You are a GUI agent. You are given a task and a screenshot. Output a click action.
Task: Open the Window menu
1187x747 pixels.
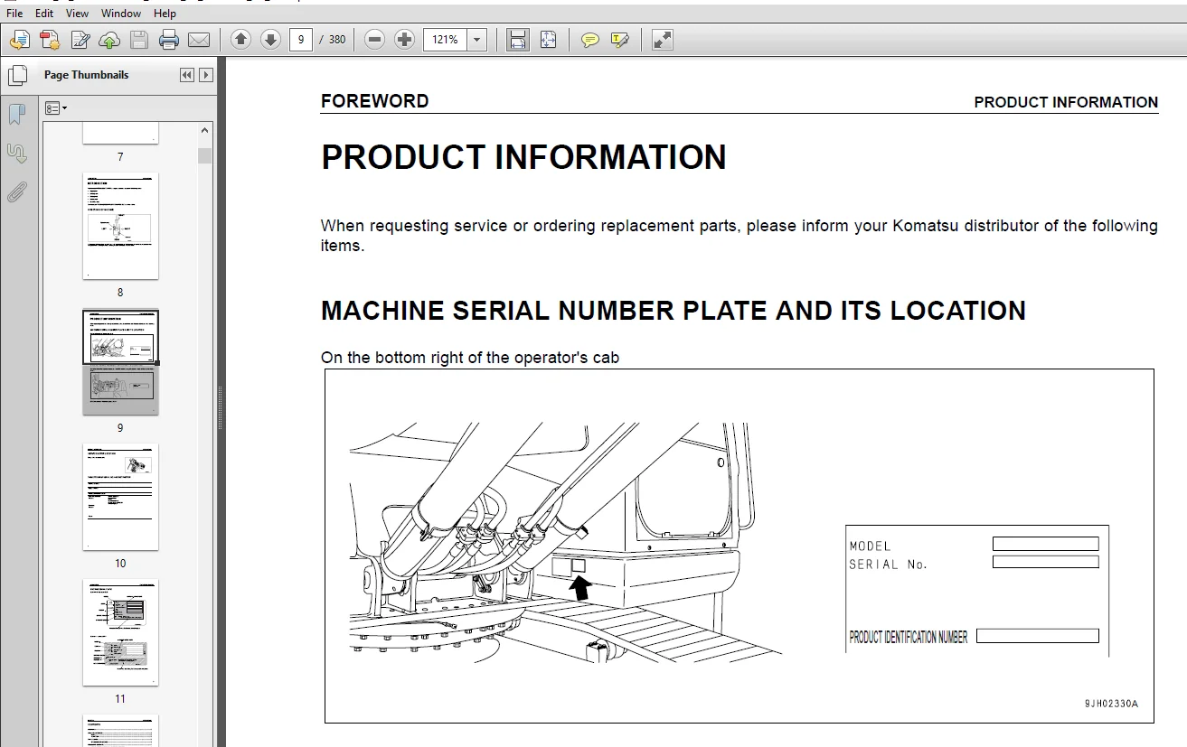(x=121, y=14)
